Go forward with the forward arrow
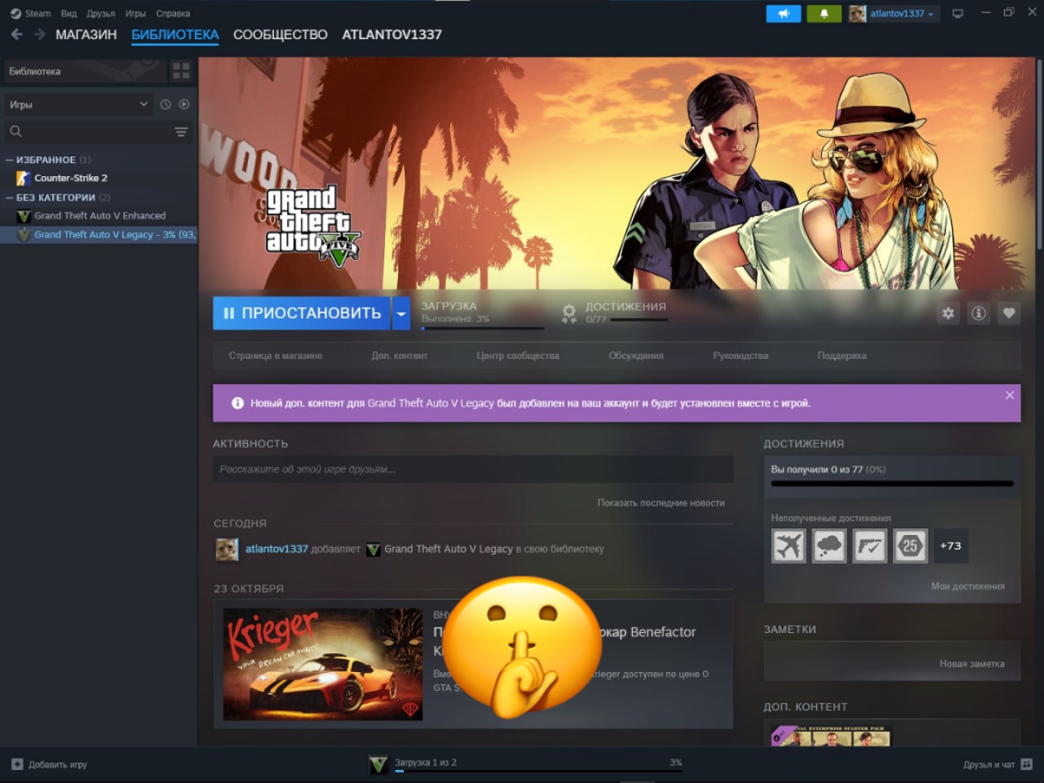Viewport: 1044px width, 783px height. tap(40, 34)
